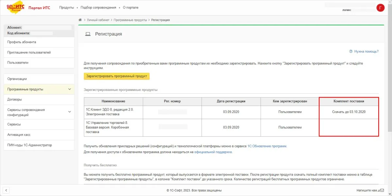Viewport: 392px width, 196px height.
Task: Collapse sidebar with the bottom-left arrow button
Action: [6, 190]
